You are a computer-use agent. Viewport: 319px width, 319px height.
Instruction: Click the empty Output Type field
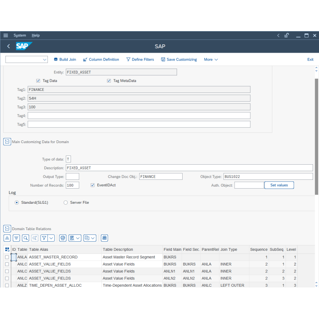73,177
